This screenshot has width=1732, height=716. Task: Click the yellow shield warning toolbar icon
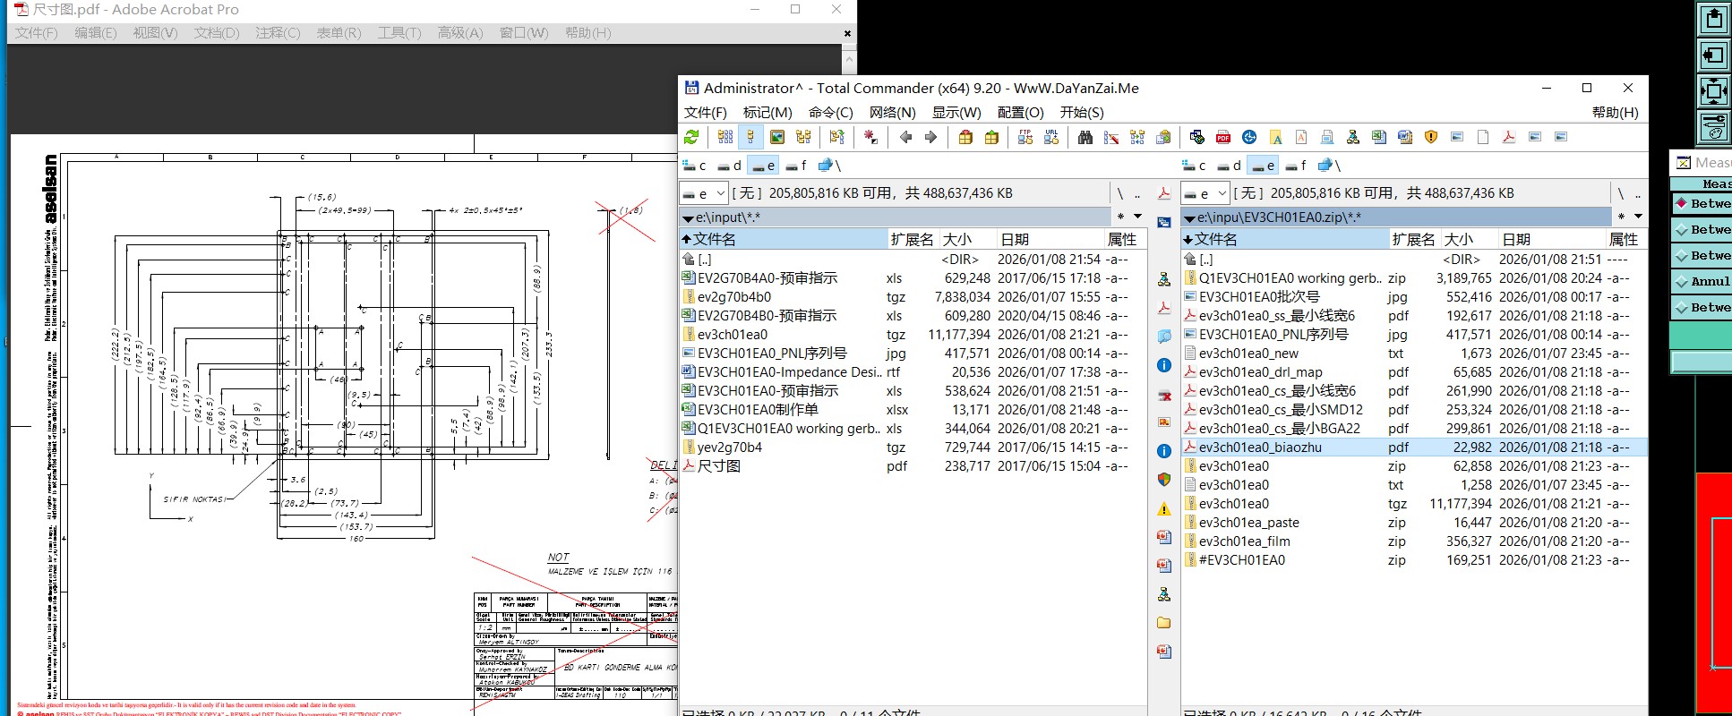pyautogui.click(x=1430, y=137)
